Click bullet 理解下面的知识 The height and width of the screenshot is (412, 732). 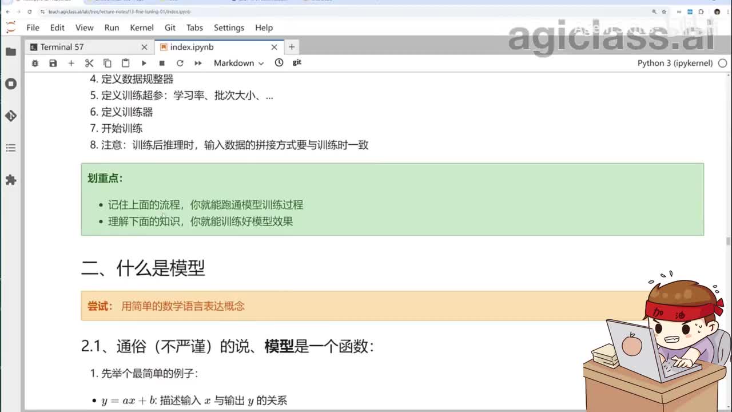pos(201,221)
